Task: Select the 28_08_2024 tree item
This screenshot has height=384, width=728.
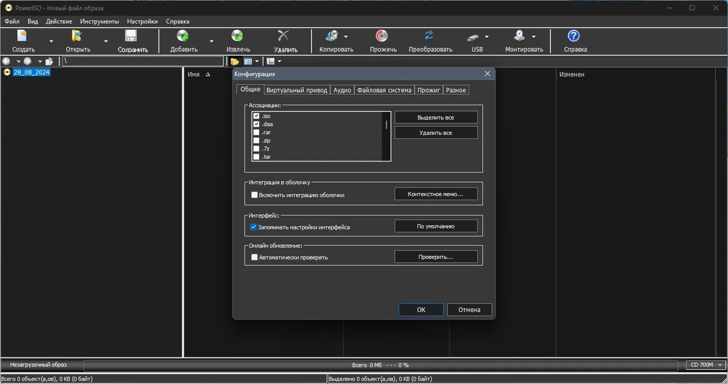Action: [32, 72]
